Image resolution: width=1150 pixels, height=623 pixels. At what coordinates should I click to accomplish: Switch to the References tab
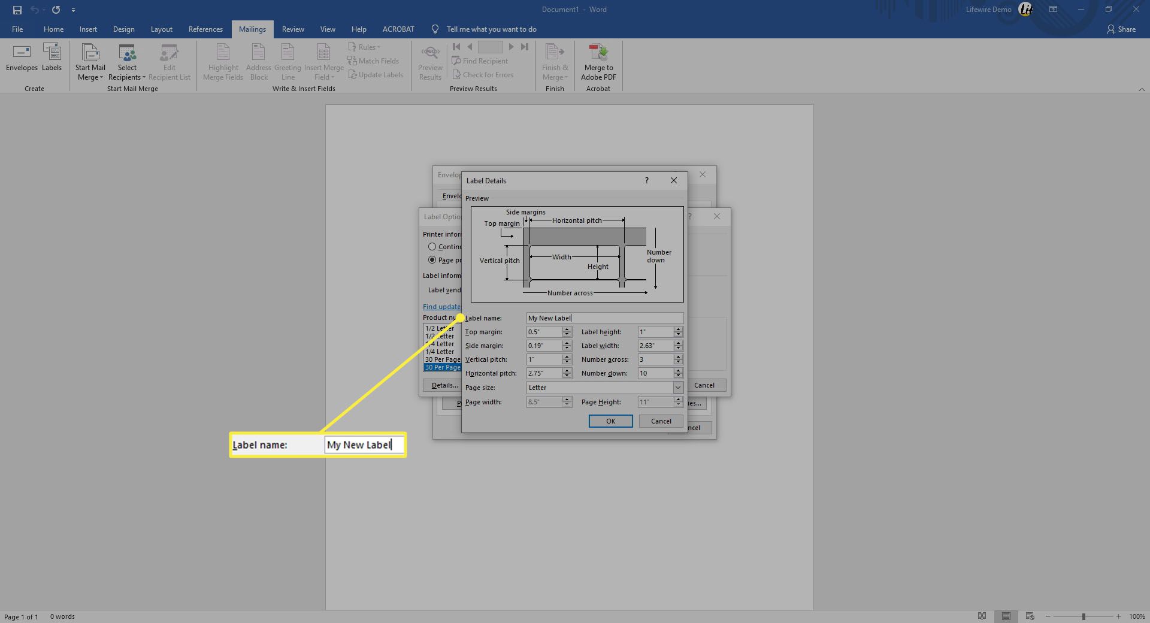(x=205, y=29)
